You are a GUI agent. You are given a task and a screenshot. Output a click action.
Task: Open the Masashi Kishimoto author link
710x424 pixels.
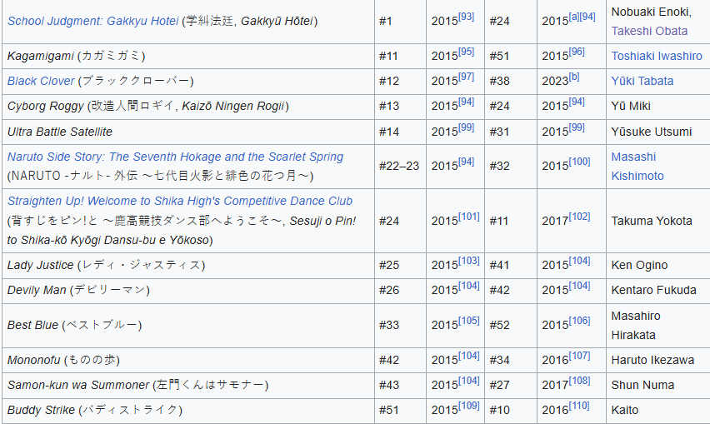click(x=637, y=166)
